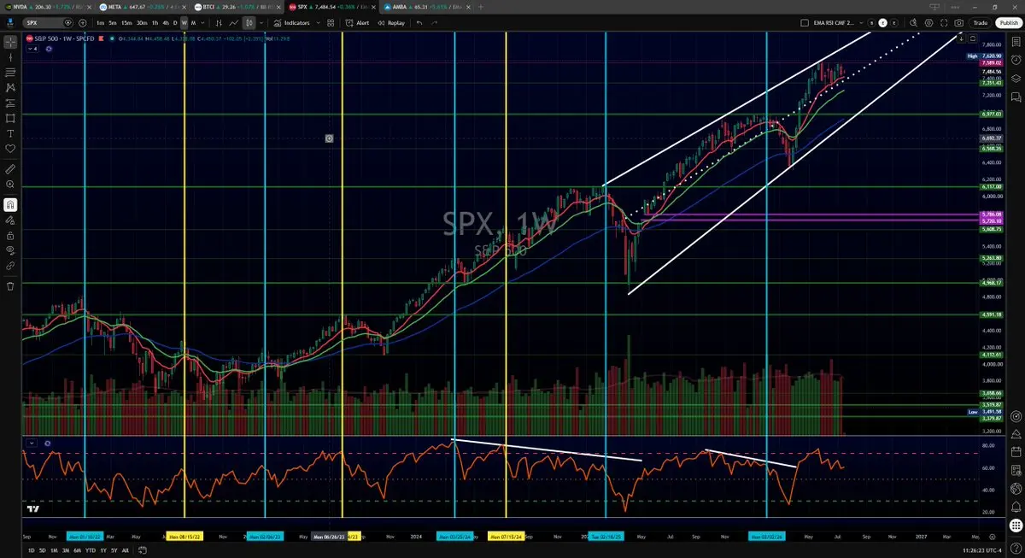Screen dimensions: 1025x558
Task: Toggle the highlighted E circle button
Action: point(882,22)
